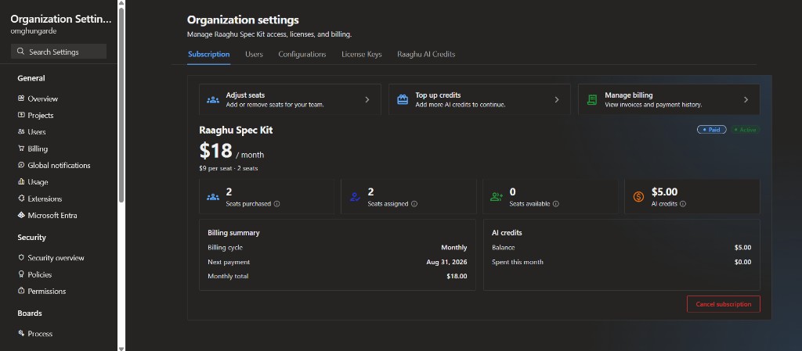Expand Adjust seats card chevron

coord(367,99)
